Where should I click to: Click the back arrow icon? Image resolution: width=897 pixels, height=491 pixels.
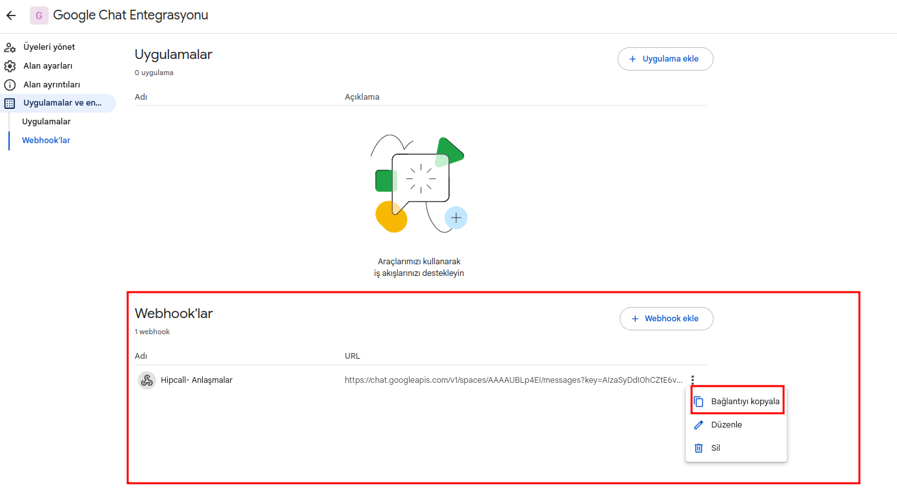point(11,16)
